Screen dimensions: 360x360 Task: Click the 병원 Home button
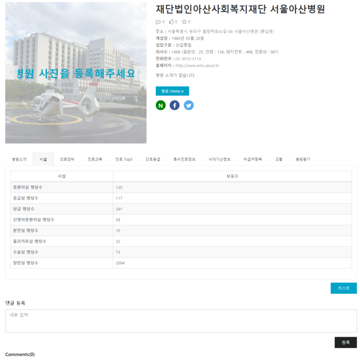click(172, 91)
